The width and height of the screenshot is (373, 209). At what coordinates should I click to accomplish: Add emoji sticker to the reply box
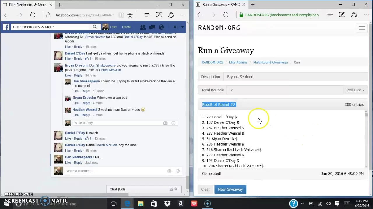pos(173,123)
